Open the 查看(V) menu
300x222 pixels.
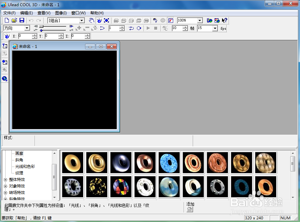44,13
